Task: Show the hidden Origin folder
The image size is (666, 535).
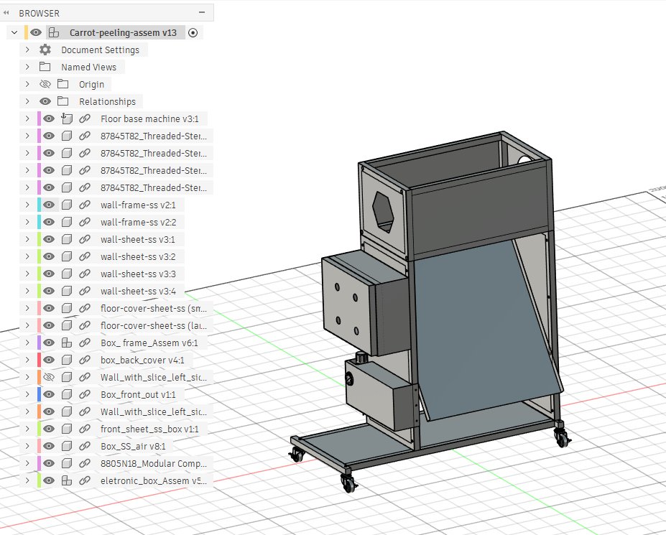Action: pyautogui.click(x=45, y=84)
